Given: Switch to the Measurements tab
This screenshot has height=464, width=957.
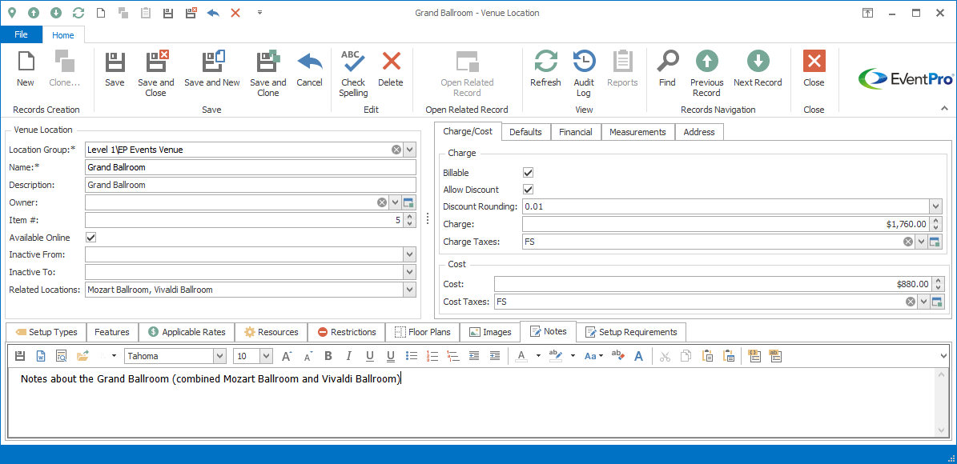Looking at the screenshot, I should click(637, 132).
